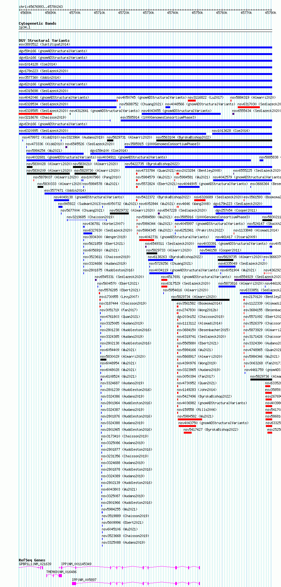Click variant label esv2023284 (Bentley2008)
This screenshot has width=281, height=587.
pos(199,170)
